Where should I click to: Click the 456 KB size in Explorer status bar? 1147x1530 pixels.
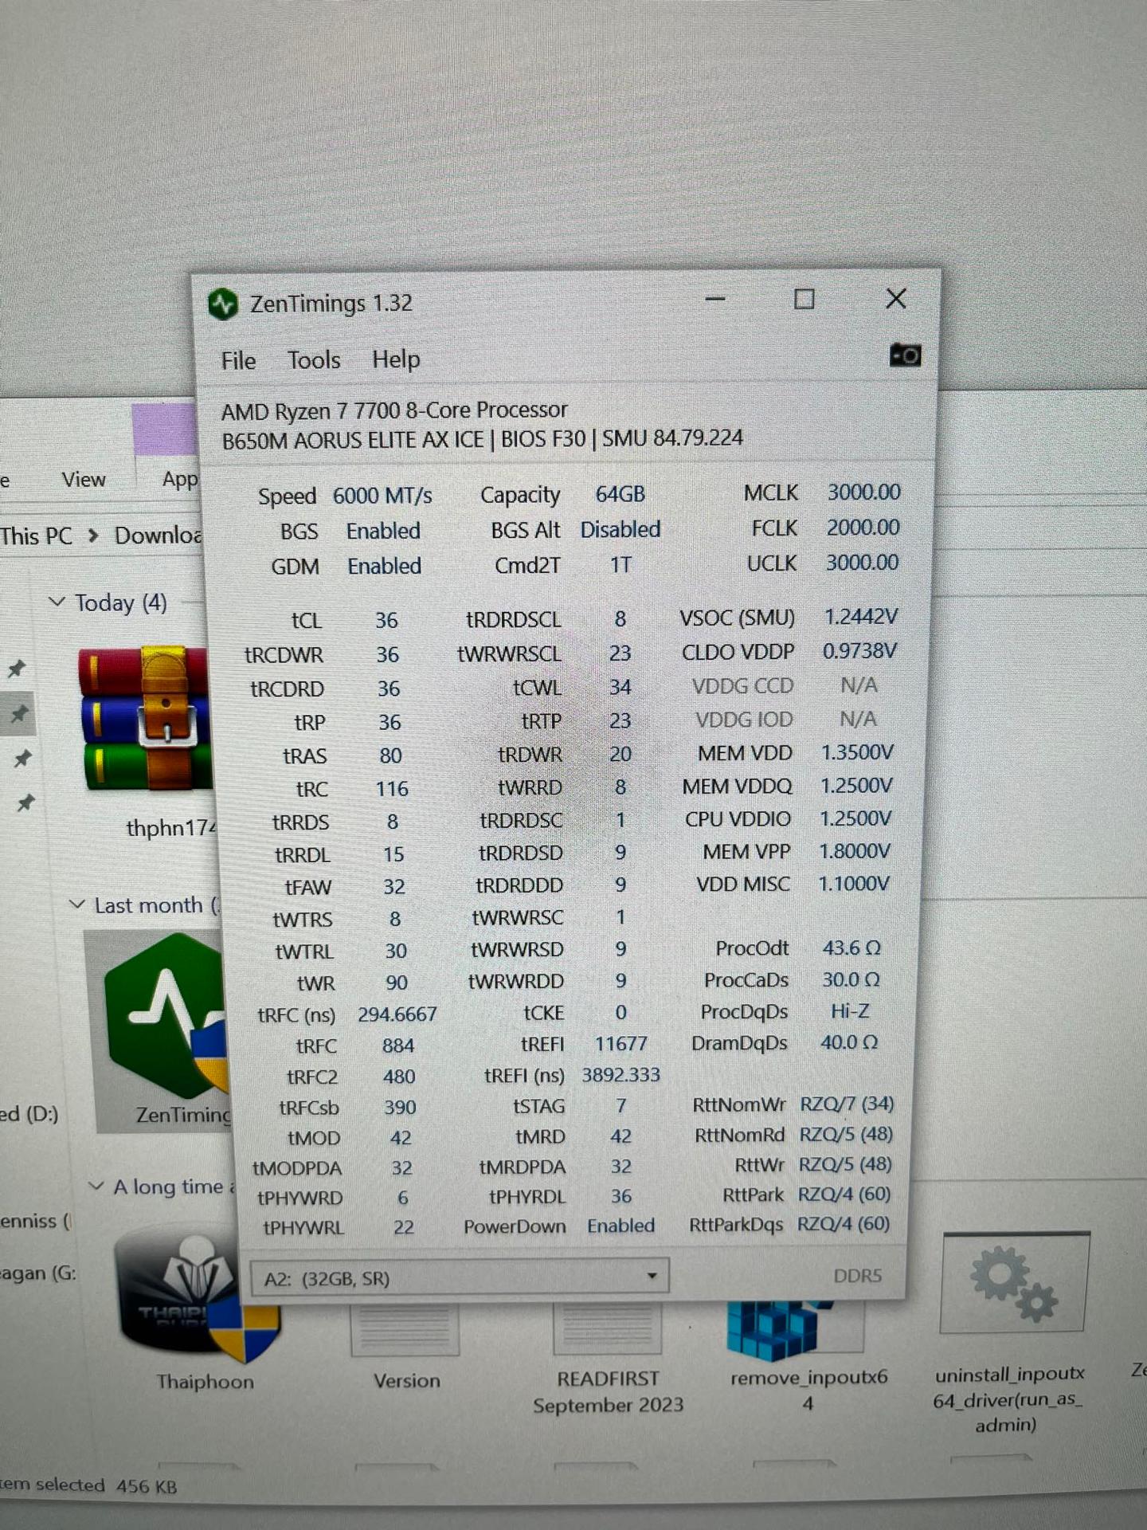click(x=147, y=1486)
